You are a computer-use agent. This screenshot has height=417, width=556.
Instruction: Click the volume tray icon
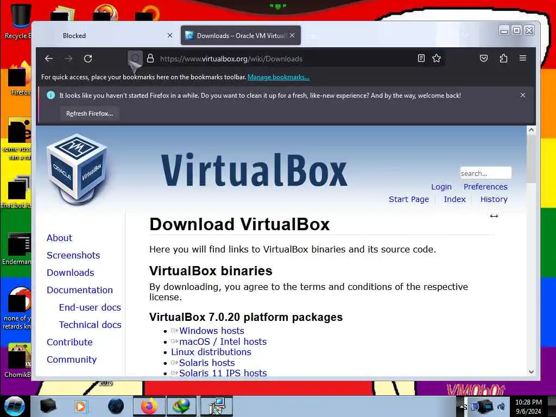click(501, 406)
